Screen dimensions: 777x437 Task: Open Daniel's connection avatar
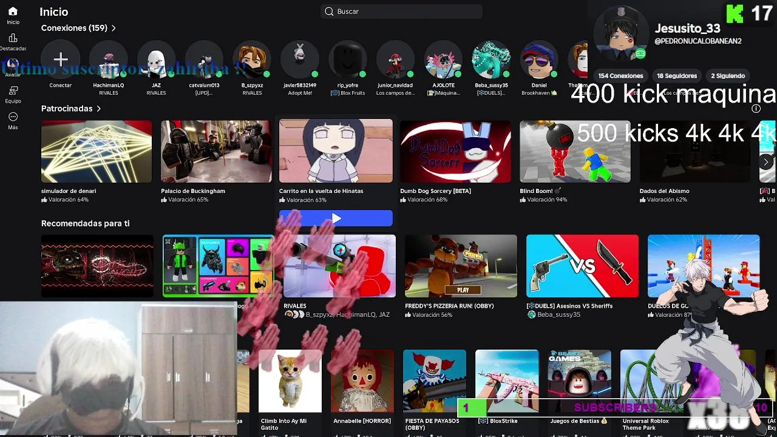point(539,59)
